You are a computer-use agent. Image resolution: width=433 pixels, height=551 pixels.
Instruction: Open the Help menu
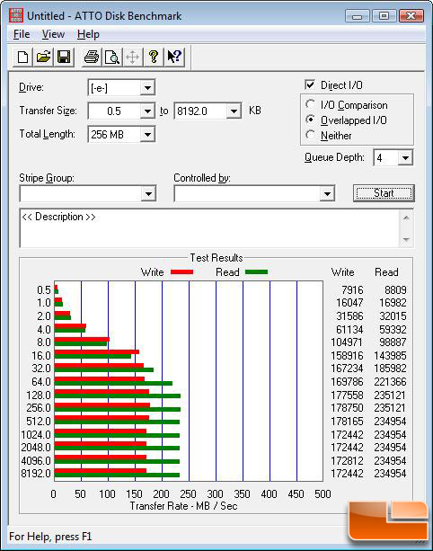(88, 34)
